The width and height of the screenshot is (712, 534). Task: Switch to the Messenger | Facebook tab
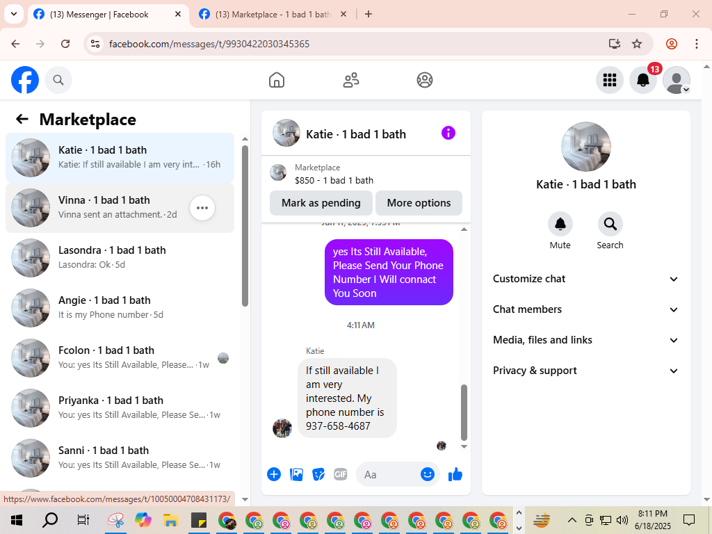point(108,15)
